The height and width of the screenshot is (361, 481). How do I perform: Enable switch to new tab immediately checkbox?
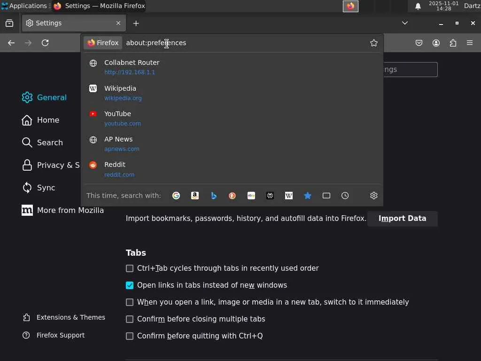point(130,302)
